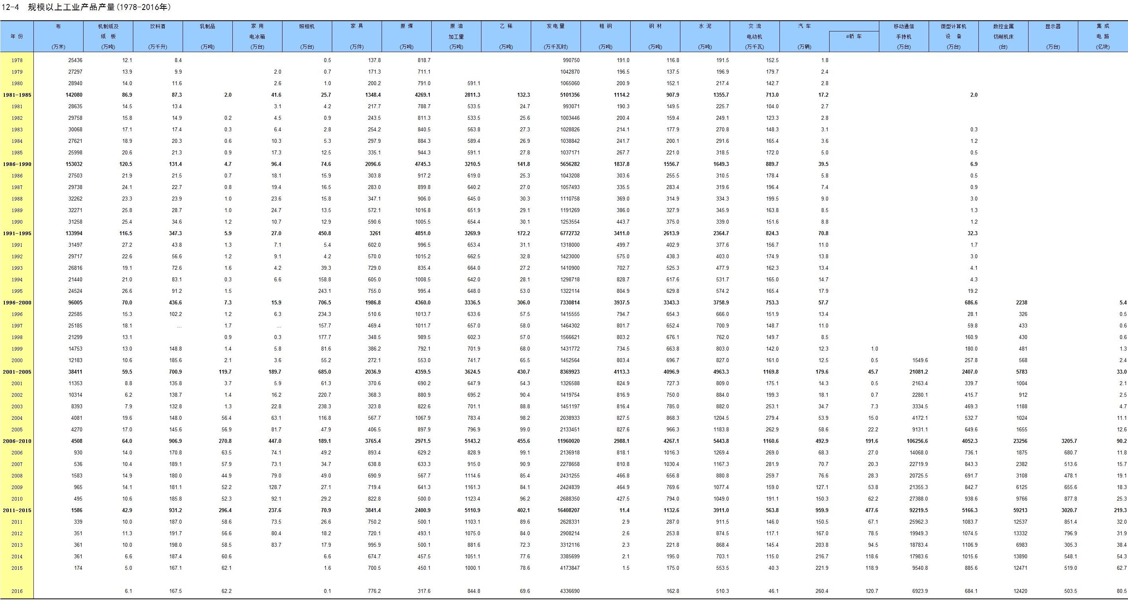The height and width of the screenshot is (612, 1128).
Task: Select the '数控金属切削机床' column header
Action: (x=1003, y=36)
